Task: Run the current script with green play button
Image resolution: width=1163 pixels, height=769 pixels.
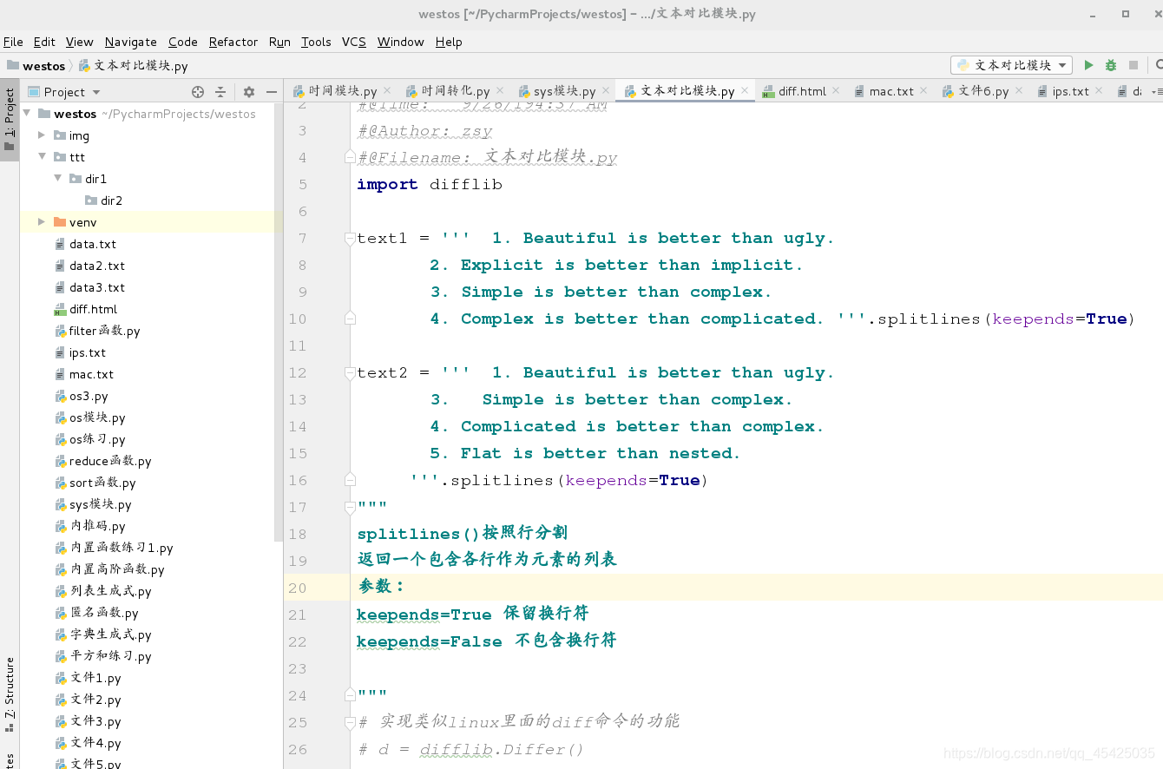Action: [x=1088, y=65]
